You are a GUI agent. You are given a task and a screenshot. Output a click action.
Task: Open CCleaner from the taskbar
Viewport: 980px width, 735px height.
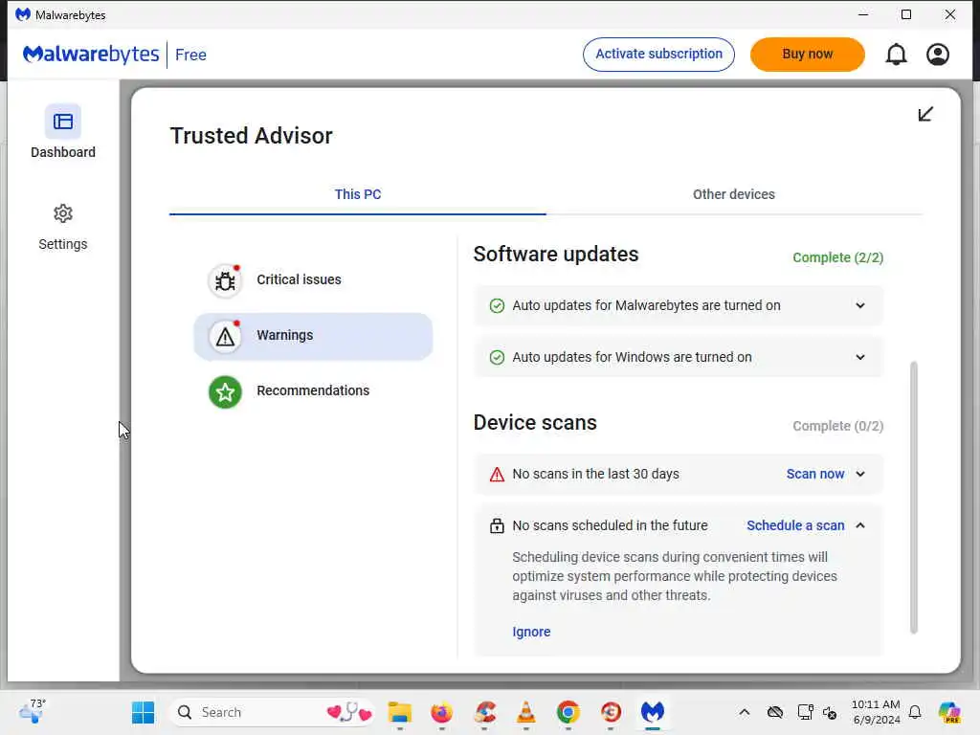(484, 712)
